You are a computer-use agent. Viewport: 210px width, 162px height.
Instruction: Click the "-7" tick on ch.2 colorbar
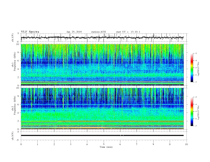pos(195,126)
